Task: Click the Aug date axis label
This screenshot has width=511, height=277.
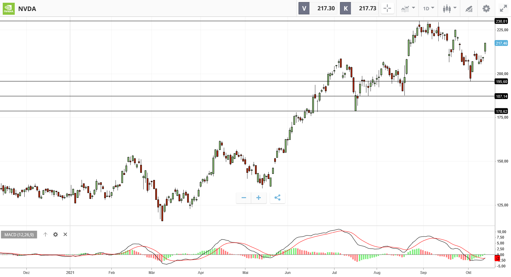Action: [x=377, y=273]
